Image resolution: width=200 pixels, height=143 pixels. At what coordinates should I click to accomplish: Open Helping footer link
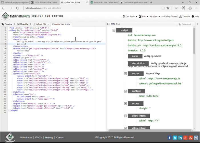point(49,137)
